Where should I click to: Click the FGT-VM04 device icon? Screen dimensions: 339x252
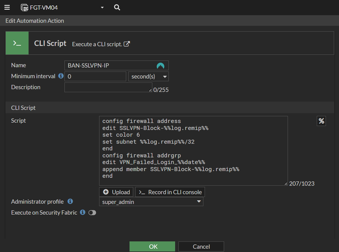25,7
